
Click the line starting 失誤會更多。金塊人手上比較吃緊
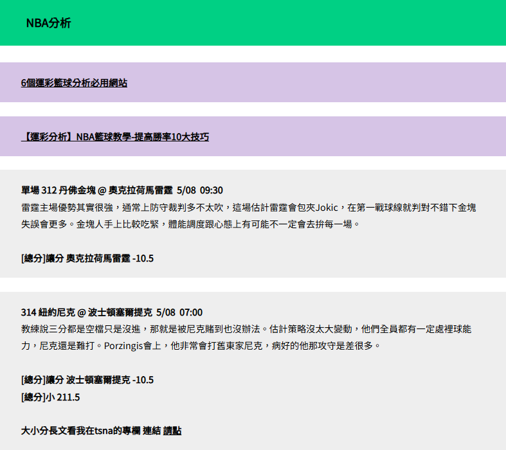(x=190, y=224)
